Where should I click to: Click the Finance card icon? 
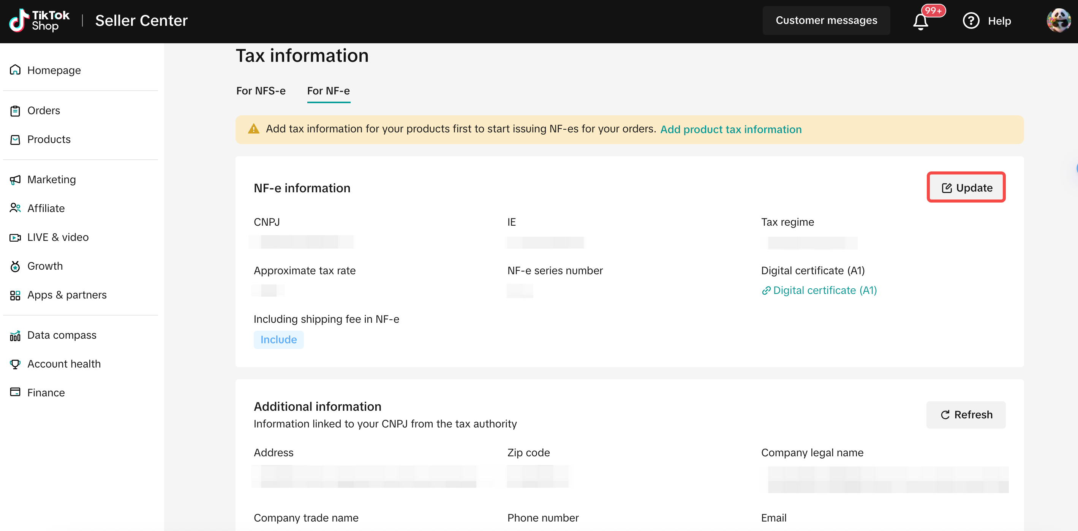pyautogui.click(x=15, y=392)
